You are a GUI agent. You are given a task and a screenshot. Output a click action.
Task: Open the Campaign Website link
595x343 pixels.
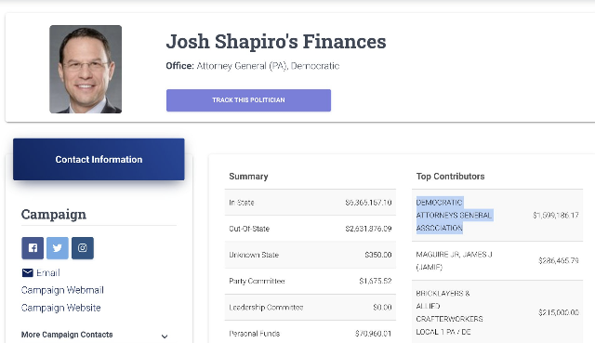point(61,308)
